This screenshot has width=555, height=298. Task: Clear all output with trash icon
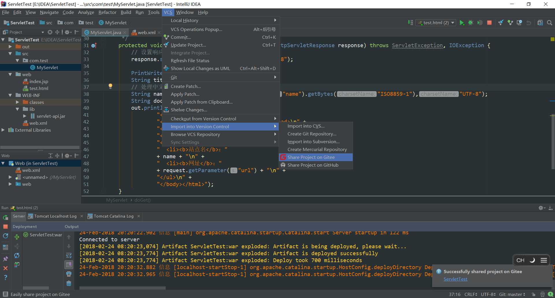tap(69, 283)
